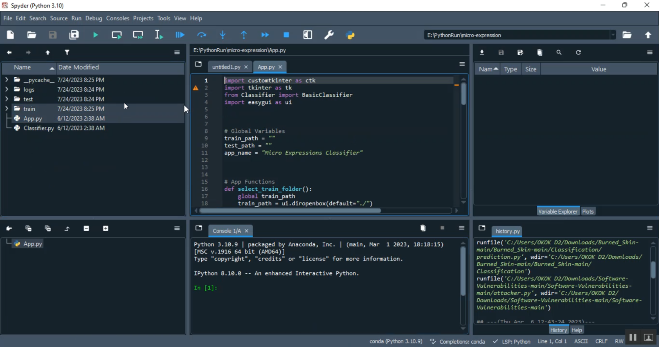The image size is (659, 347).
Task: Switch to the Plots pane tab
Action: click(x=587, y=211)
